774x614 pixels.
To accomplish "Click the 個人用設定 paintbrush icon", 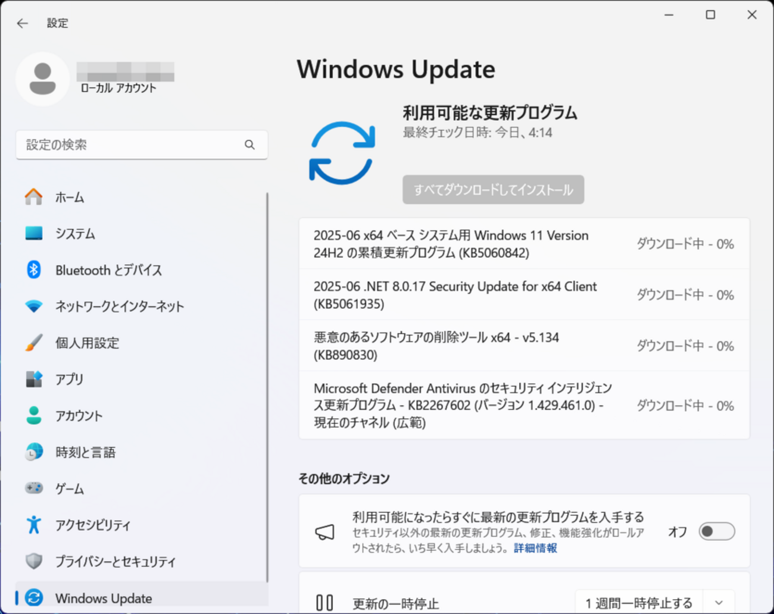I will pyautogui.click(x=34, y=343).
